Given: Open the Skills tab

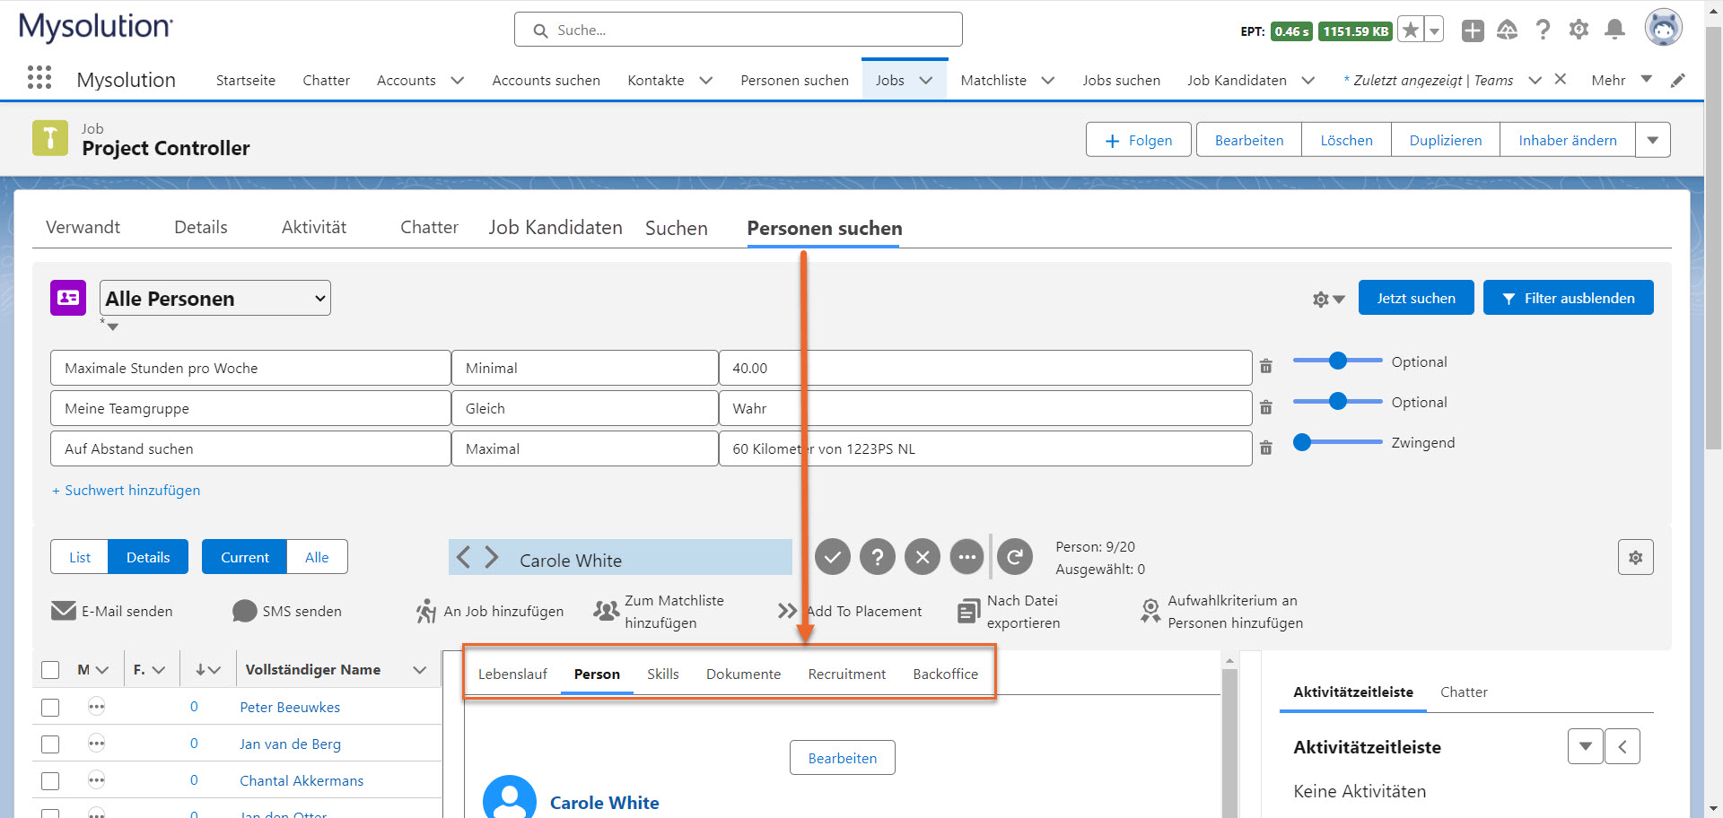Looking at the screenshot, I should pyautogui.click(x=662, y=674).
